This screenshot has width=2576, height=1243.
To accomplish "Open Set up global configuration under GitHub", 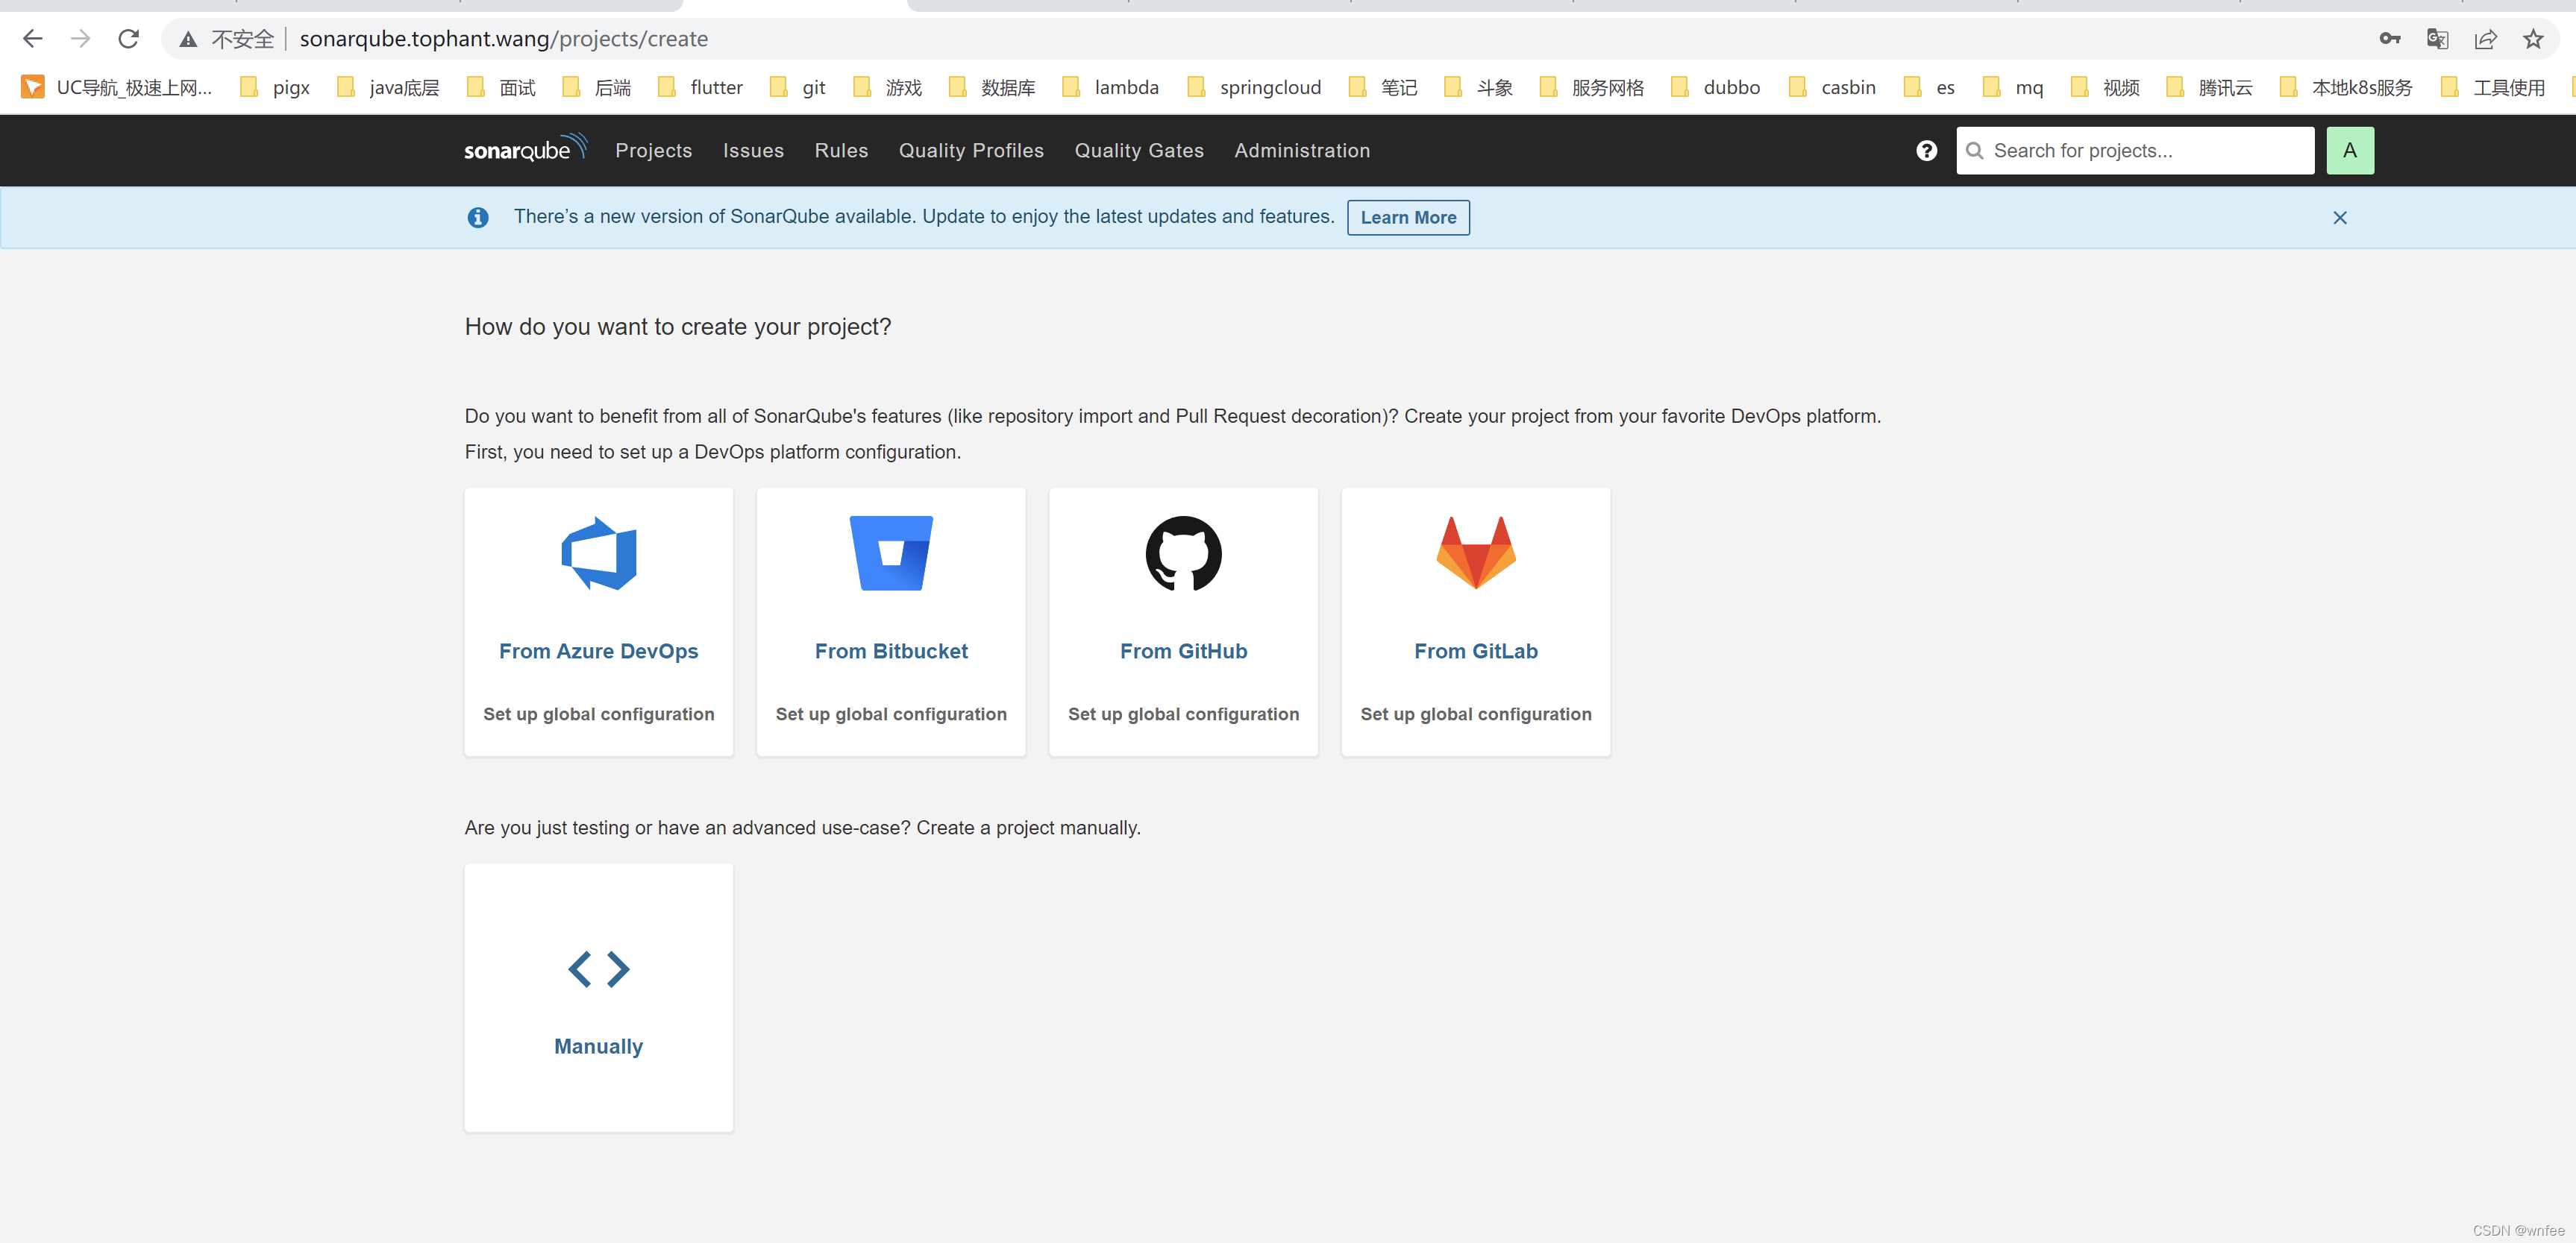I will [x=1184, y=714].
